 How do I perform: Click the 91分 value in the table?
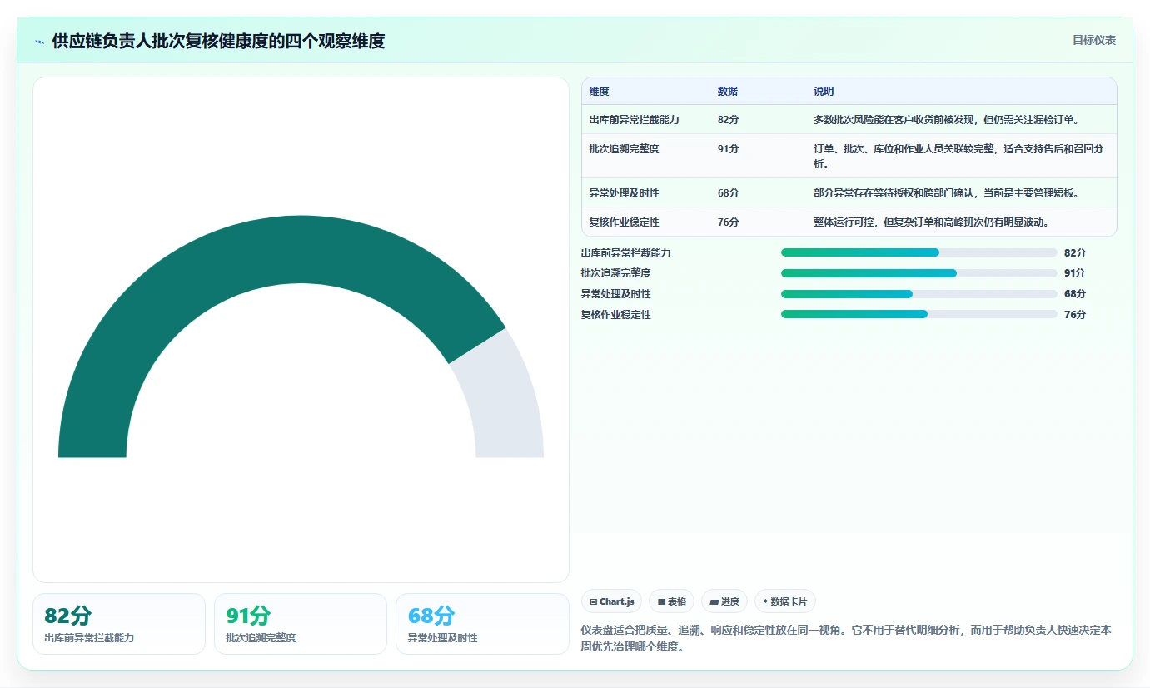point(728,149)
